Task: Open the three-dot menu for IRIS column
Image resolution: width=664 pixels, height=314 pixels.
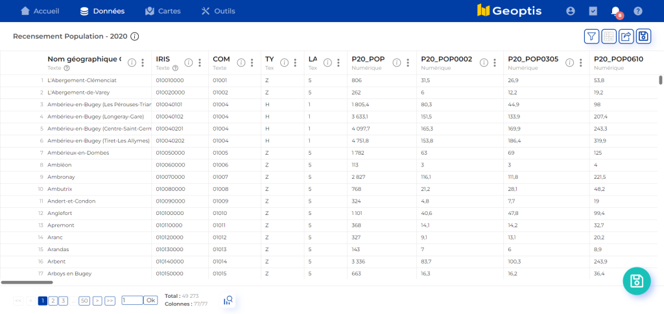Action: point(200,63)
